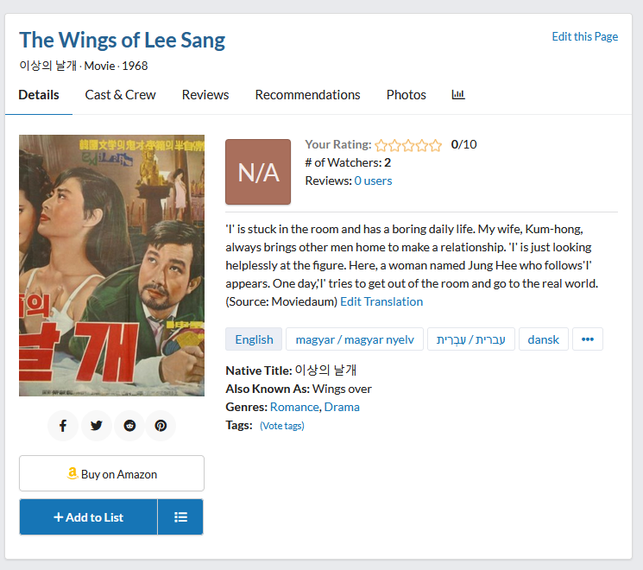View the Photos tab
The height and width of the screenshot is (570, 643).
[406, 95]
